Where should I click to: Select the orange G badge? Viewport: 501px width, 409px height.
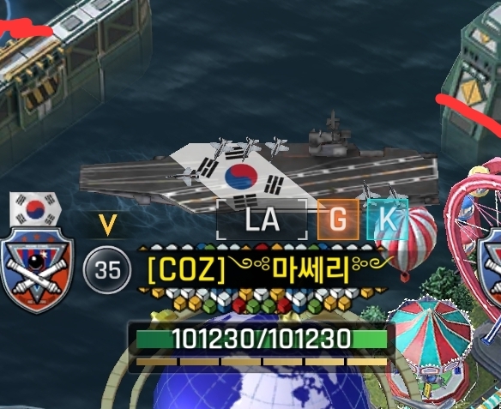coord(338,220)
